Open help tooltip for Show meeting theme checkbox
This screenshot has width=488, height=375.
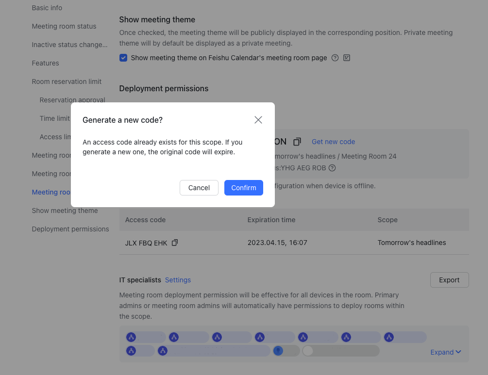pyautogui.click(x=335, y=58)
